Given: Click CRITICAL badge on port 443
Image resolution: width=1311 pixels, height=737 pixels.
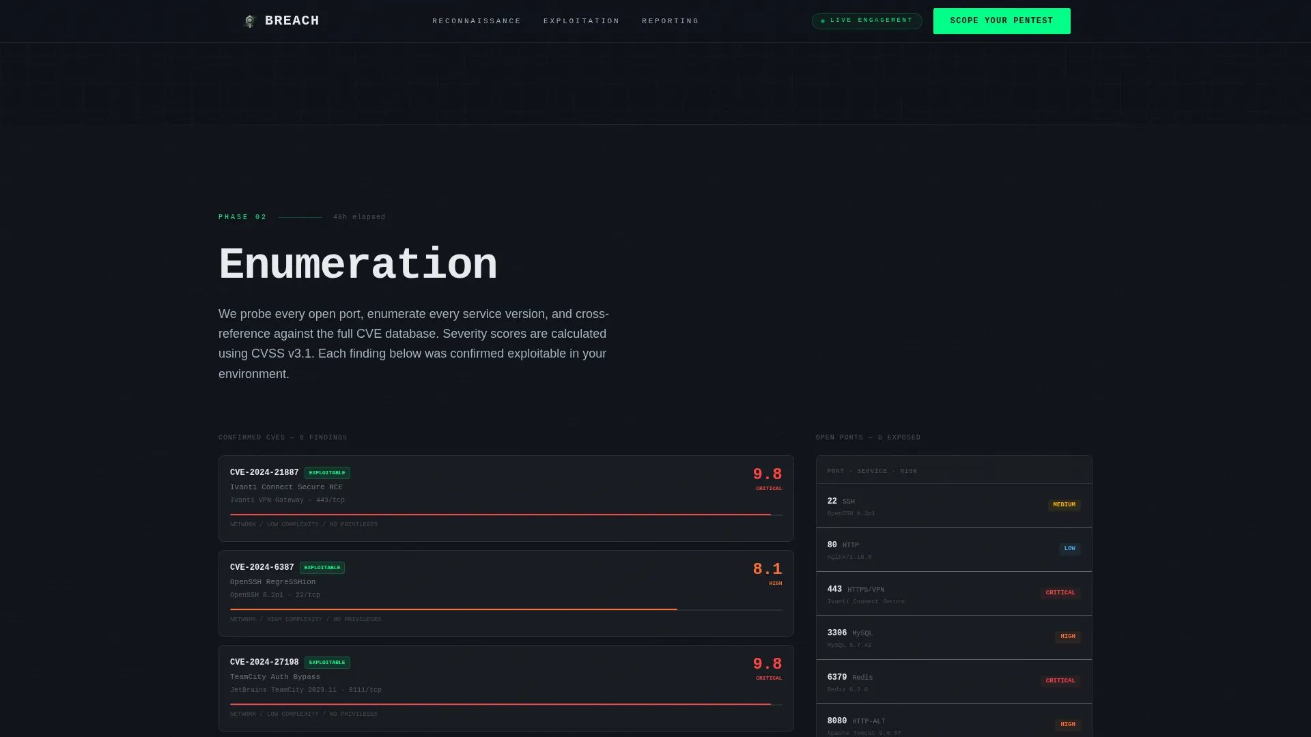Looking at the screenshot, I should 1060,593.
